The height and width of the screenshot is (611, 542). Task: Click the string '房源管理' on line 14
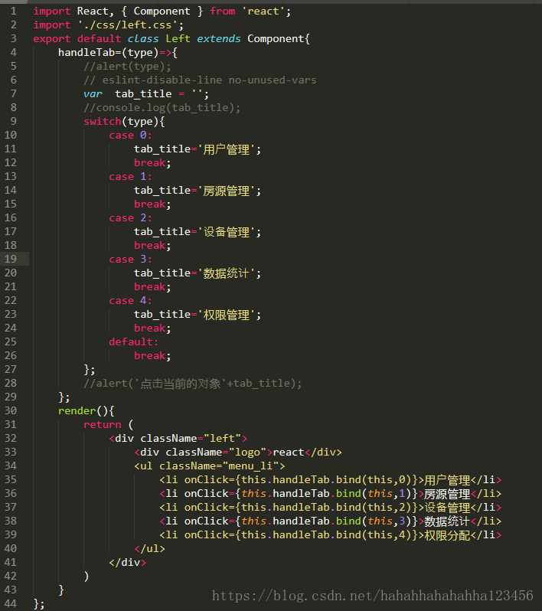point(227,190)
